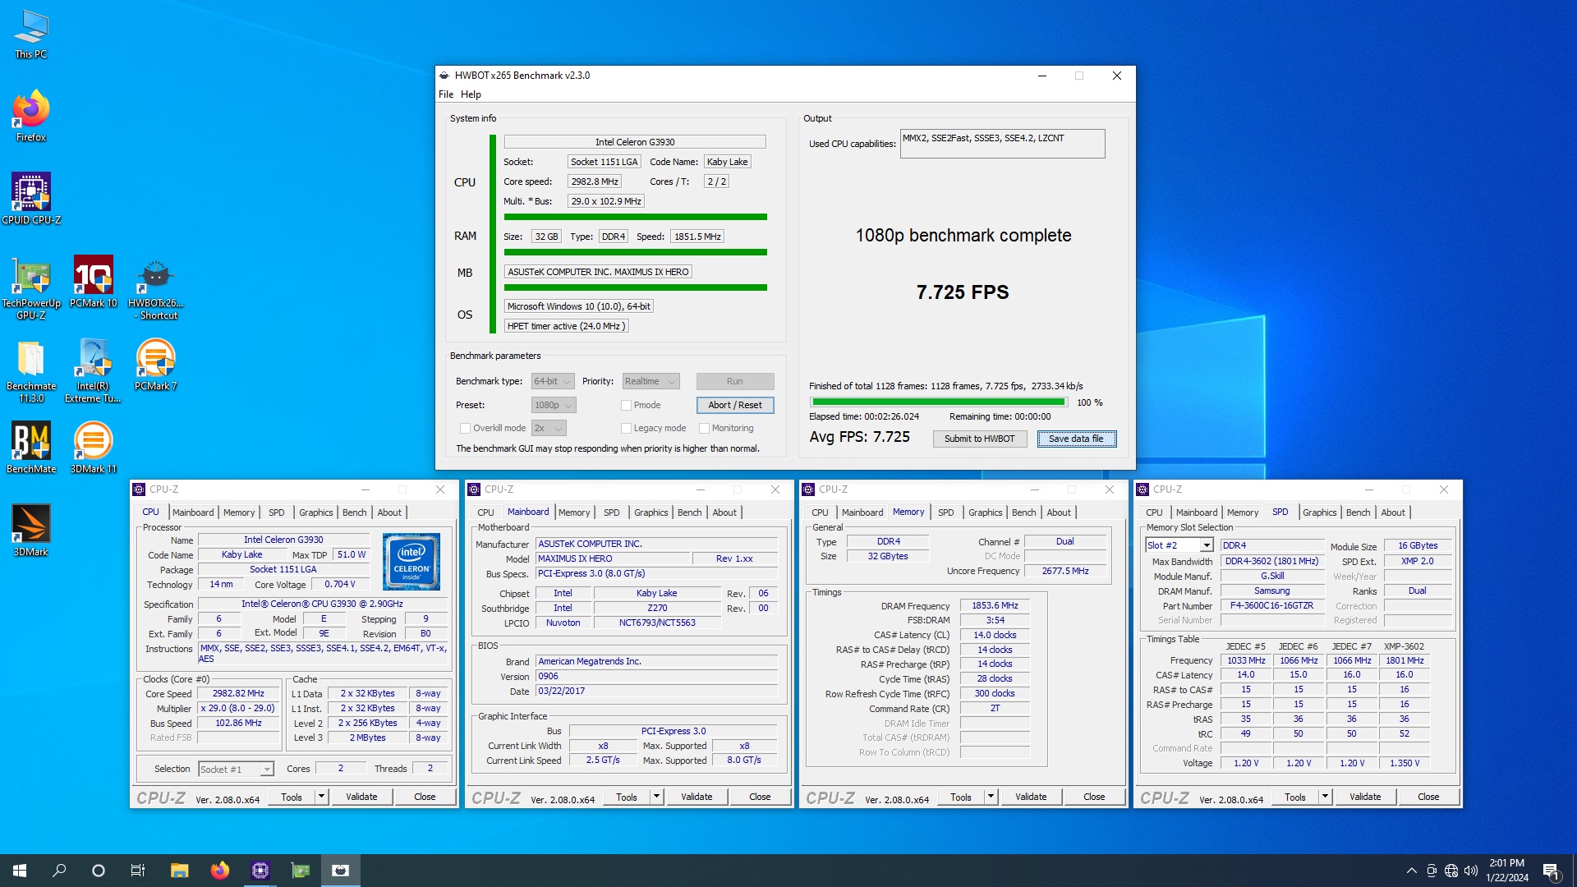Click Close in Memory CPU-Z window
Viewport: 1577px width, 887px height.
pos(1094,797)
